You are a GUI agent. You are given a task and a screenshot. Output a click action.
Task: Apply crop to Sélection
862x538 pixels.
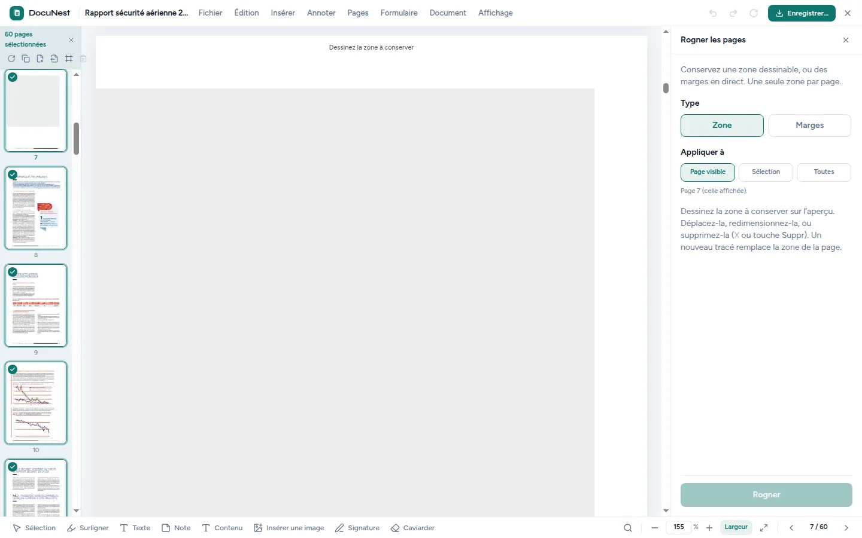766,172
